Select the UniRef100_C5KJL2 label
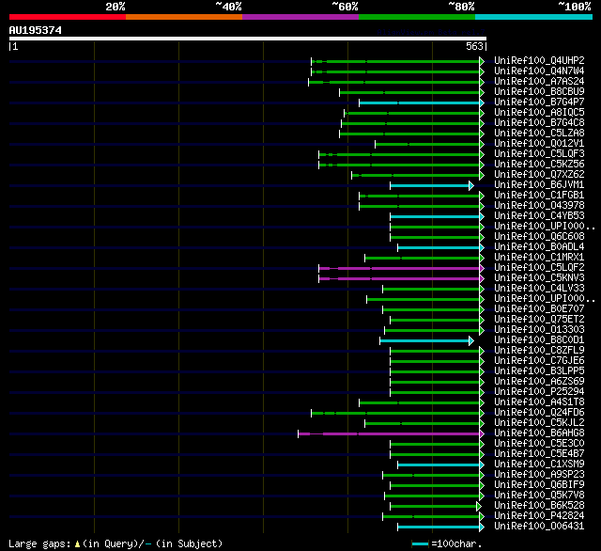 pos(539,423)
